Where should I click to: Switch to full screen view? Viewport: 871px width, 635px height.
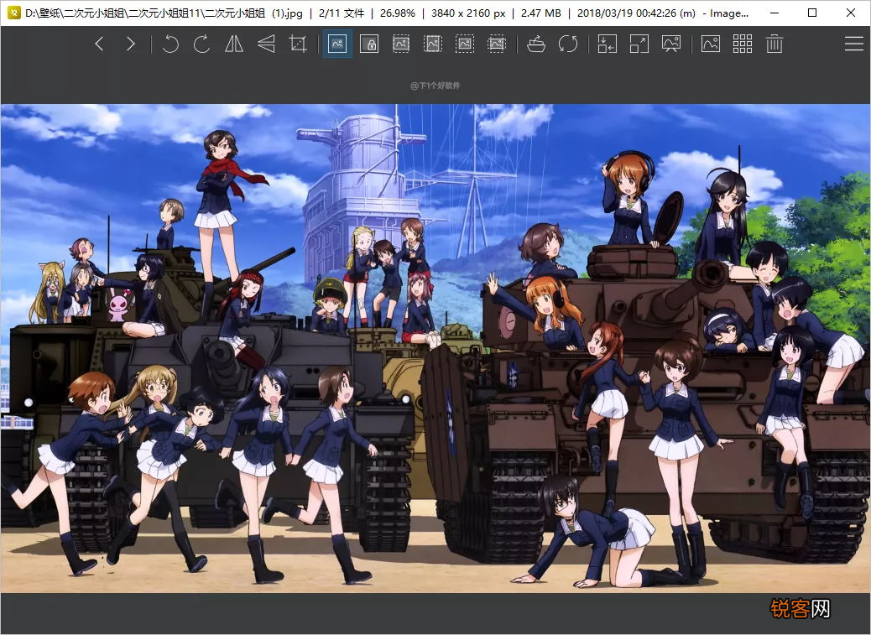pyautogui.click(x=639, y=44)
